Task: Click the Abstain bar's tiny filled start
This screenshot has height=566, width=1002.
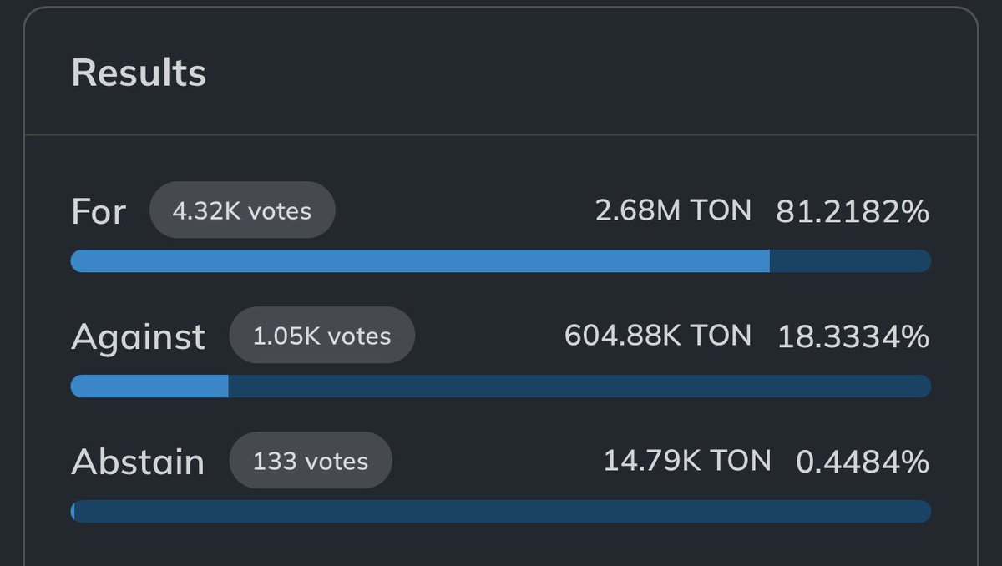Action: [x=73, y=511]
